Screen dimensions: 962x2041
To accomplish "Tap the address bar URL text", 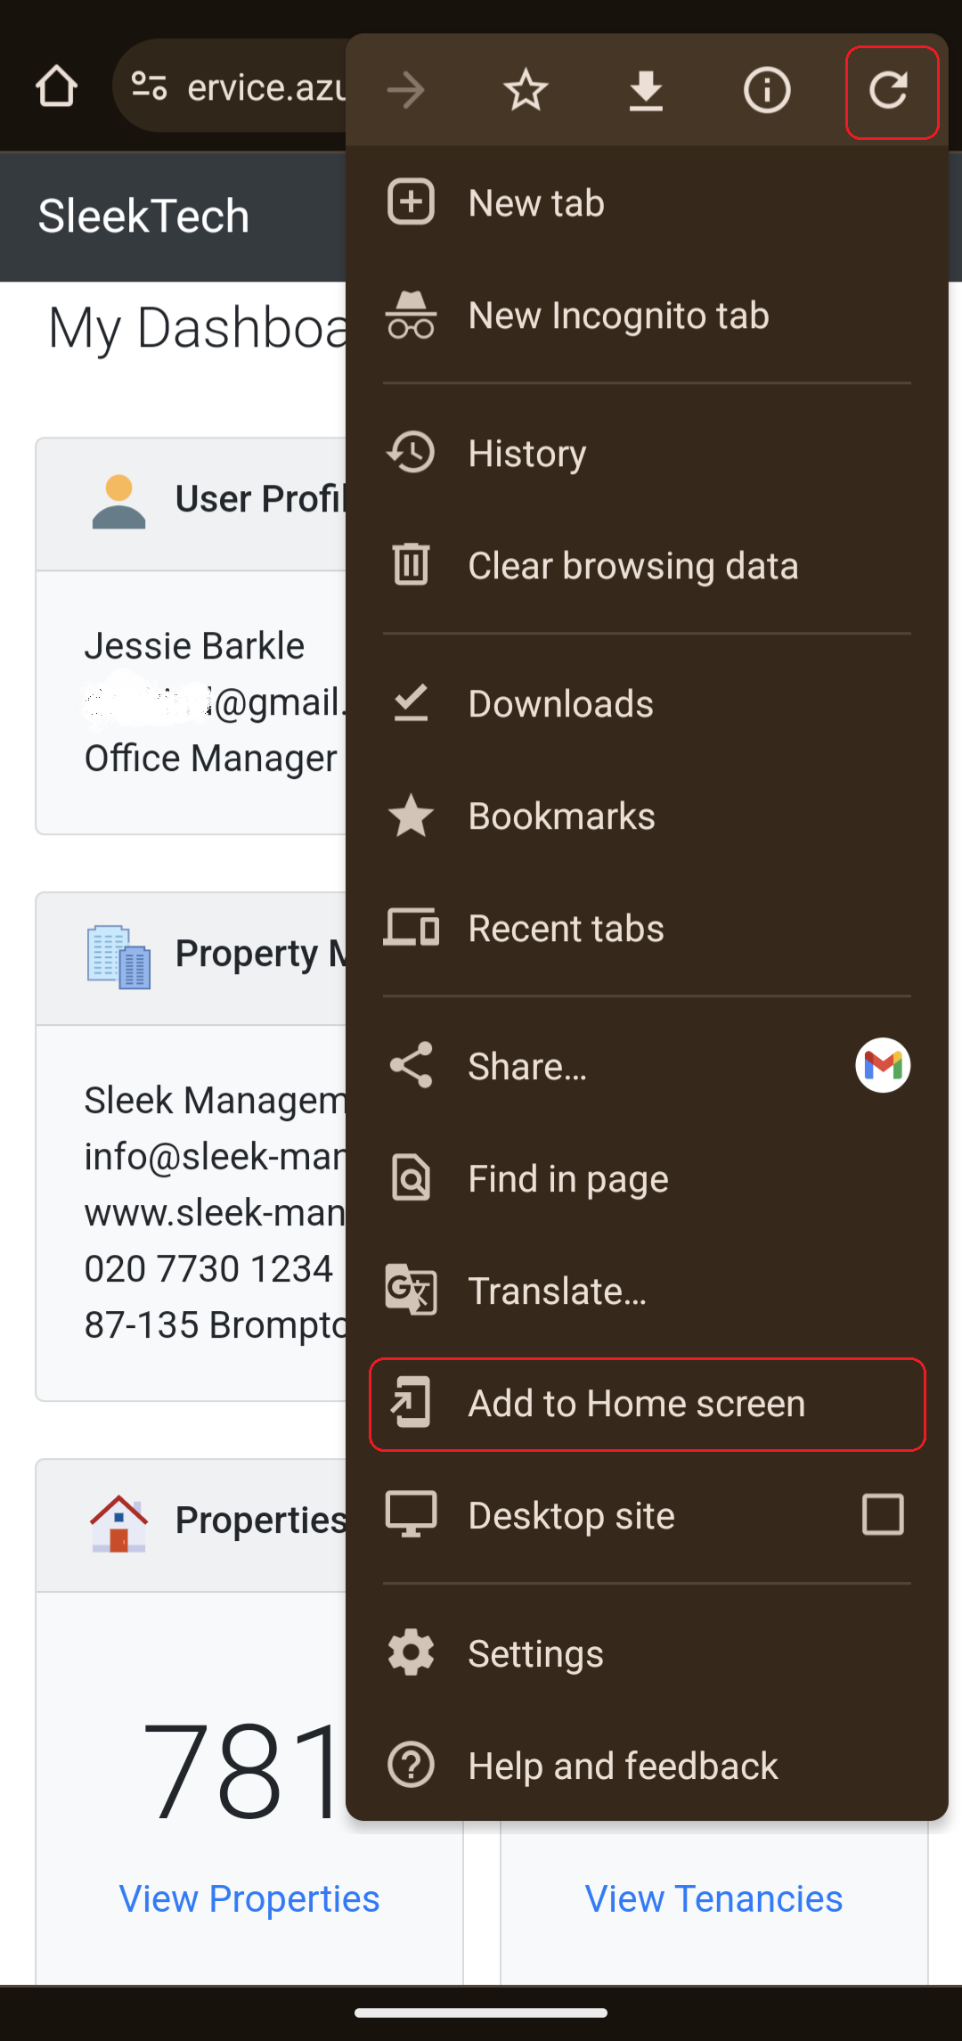I will pos(265,87).
